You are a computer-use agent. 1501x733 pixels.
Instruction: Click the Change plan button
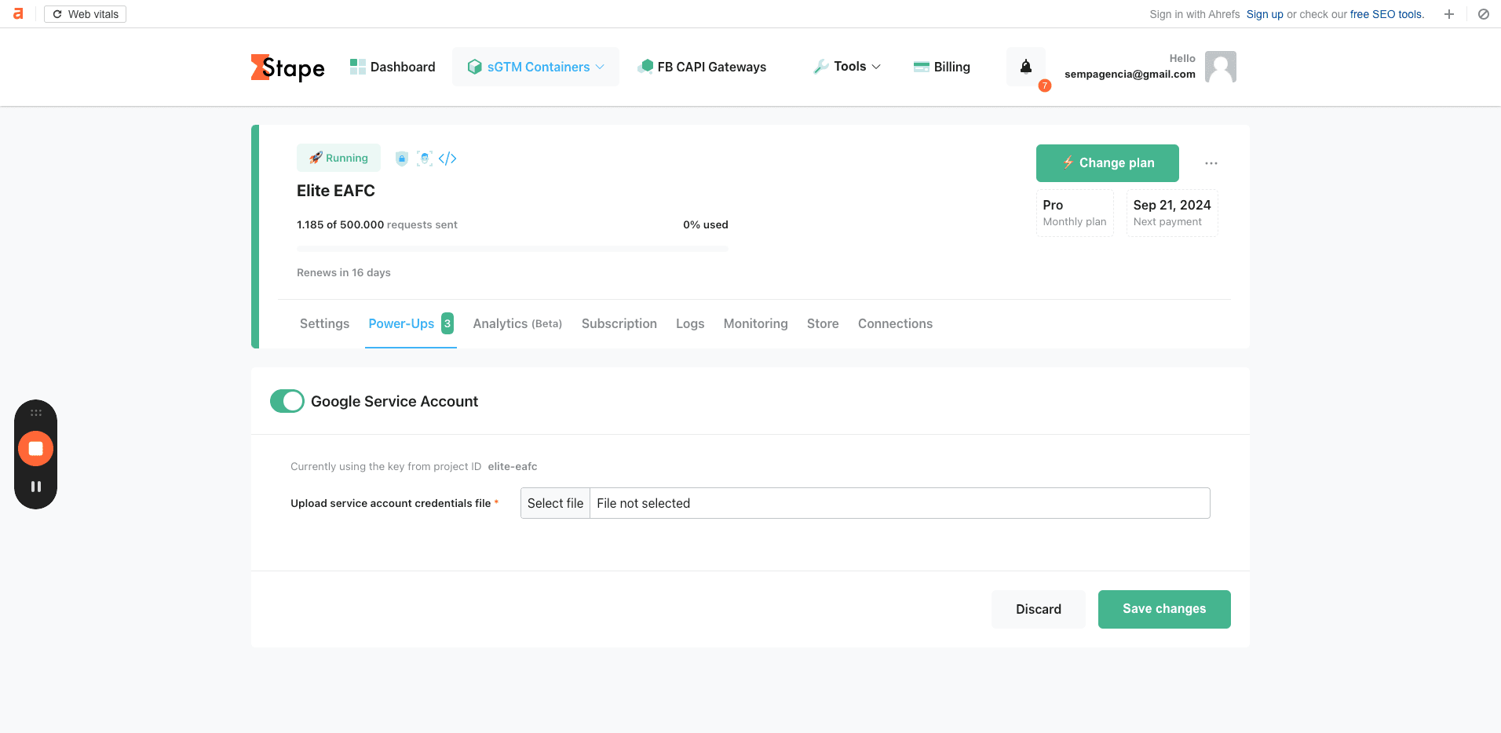[1108, 163]
